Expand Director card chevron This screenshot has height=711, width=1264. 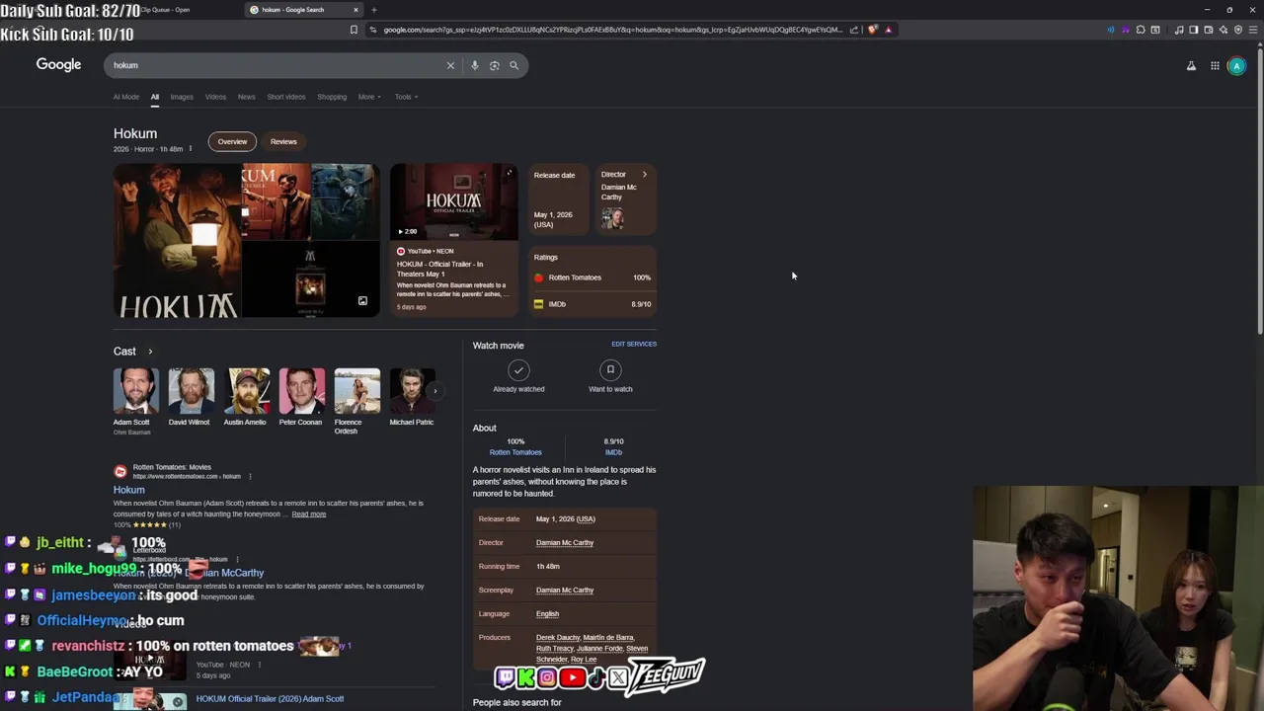pos(644,175)
